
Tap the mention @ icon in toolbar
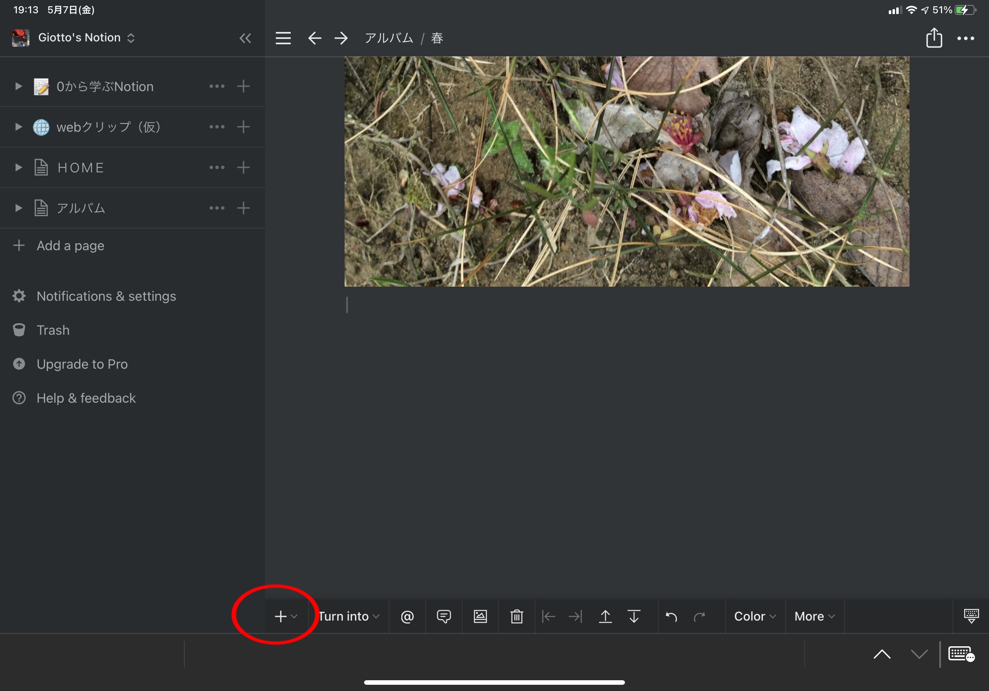coord(407,616)
